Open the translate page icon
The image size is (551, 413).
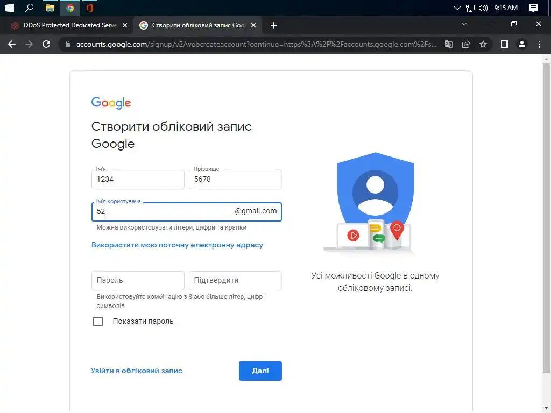click(x=449, y=44)
